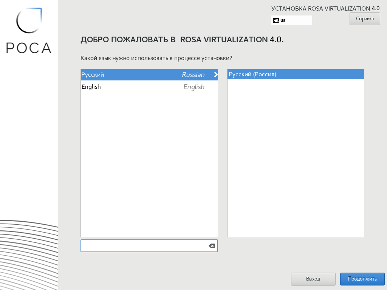Select the Русский (Россия) locale entry
Viewport: 387px width, 290px height.
click(252, 74)
